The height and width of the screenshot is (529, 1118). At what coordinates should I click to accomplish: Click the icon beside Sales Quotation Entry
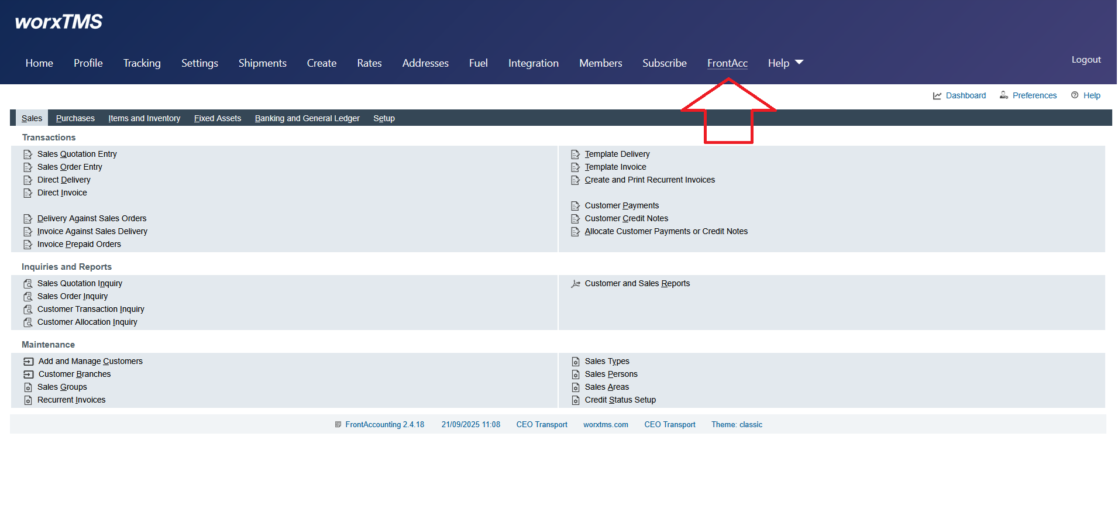[27, 154]
